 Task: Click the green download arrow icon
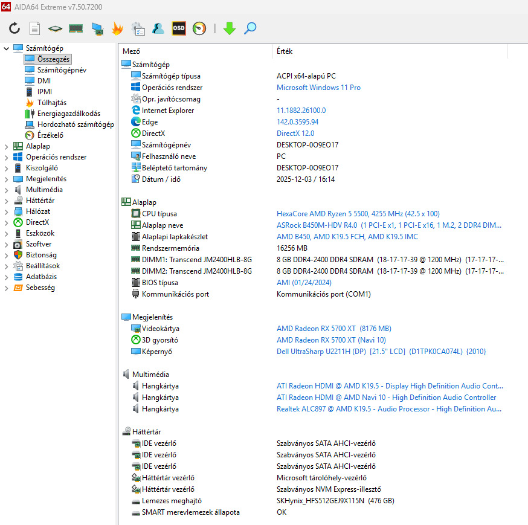pos(230,28)
